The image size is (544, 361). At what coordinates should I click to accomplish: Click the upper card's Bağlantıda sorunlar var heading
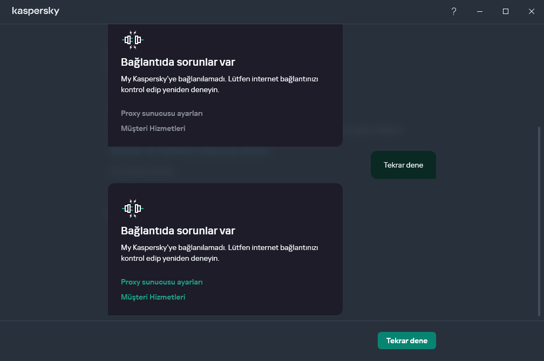178,62
